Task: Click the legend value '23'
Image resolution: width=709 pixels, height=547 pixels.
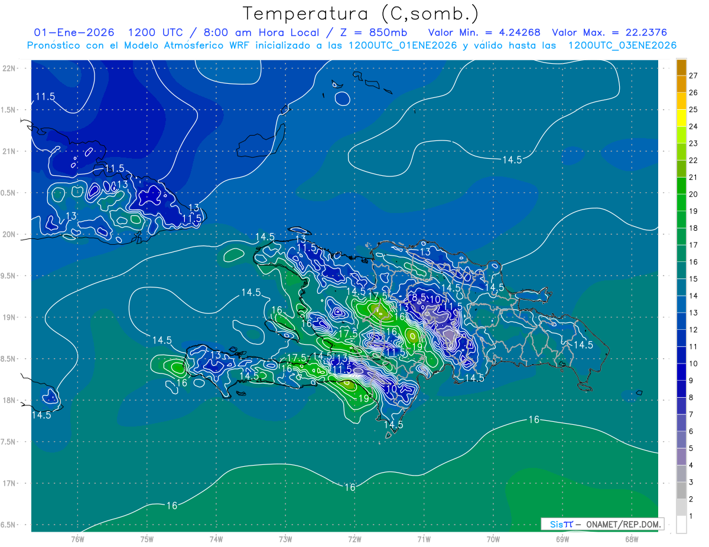Action: [694, 143]
